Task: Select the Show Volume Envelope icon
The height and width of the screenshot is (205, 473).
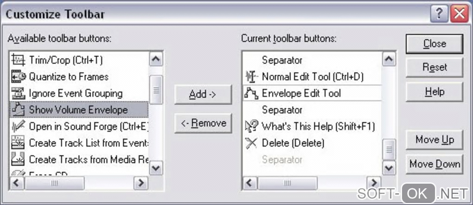Action: point(19,110)
